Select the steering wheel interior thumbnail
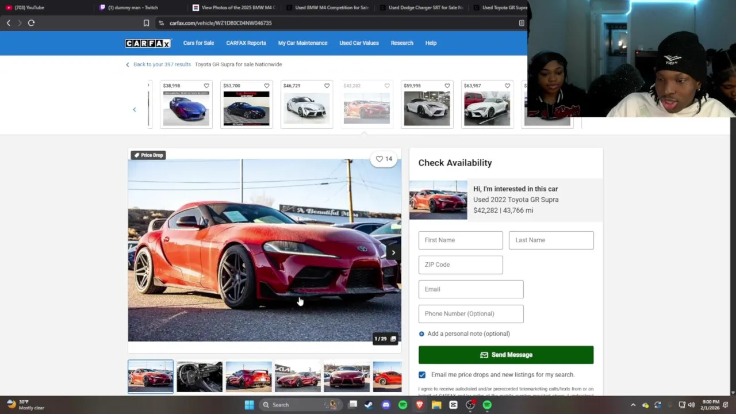The image size is (736, 414). click(200, 377)
